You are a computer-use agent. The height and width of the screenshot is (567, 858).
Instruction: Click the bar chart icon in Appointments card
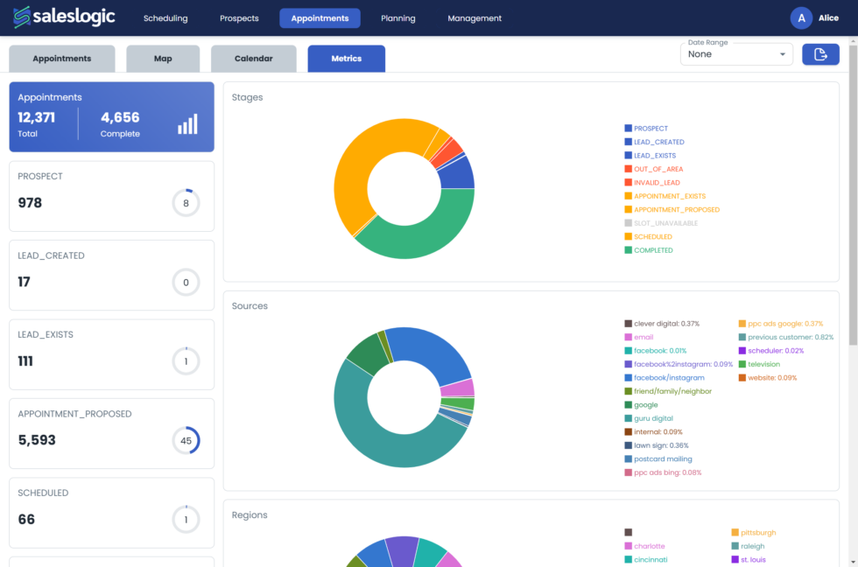pos(187,123)
